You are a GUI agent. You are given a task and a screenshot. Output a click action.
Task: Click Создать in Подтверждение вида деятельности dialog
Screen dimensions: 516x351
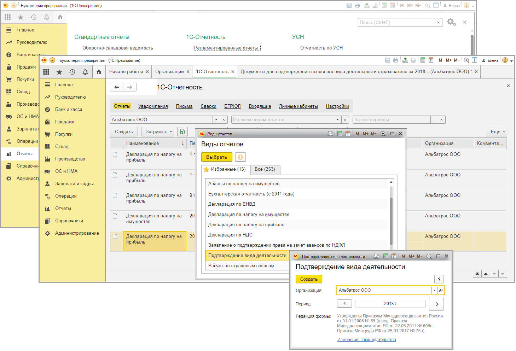pos(309,279)
